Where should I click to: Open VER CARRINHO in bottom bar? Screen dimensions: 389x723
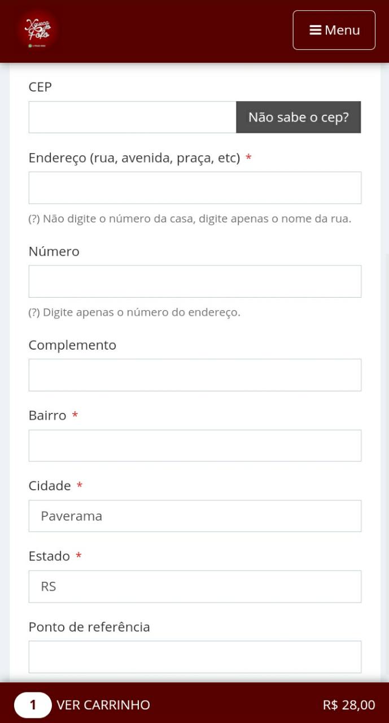click(103, 705)
